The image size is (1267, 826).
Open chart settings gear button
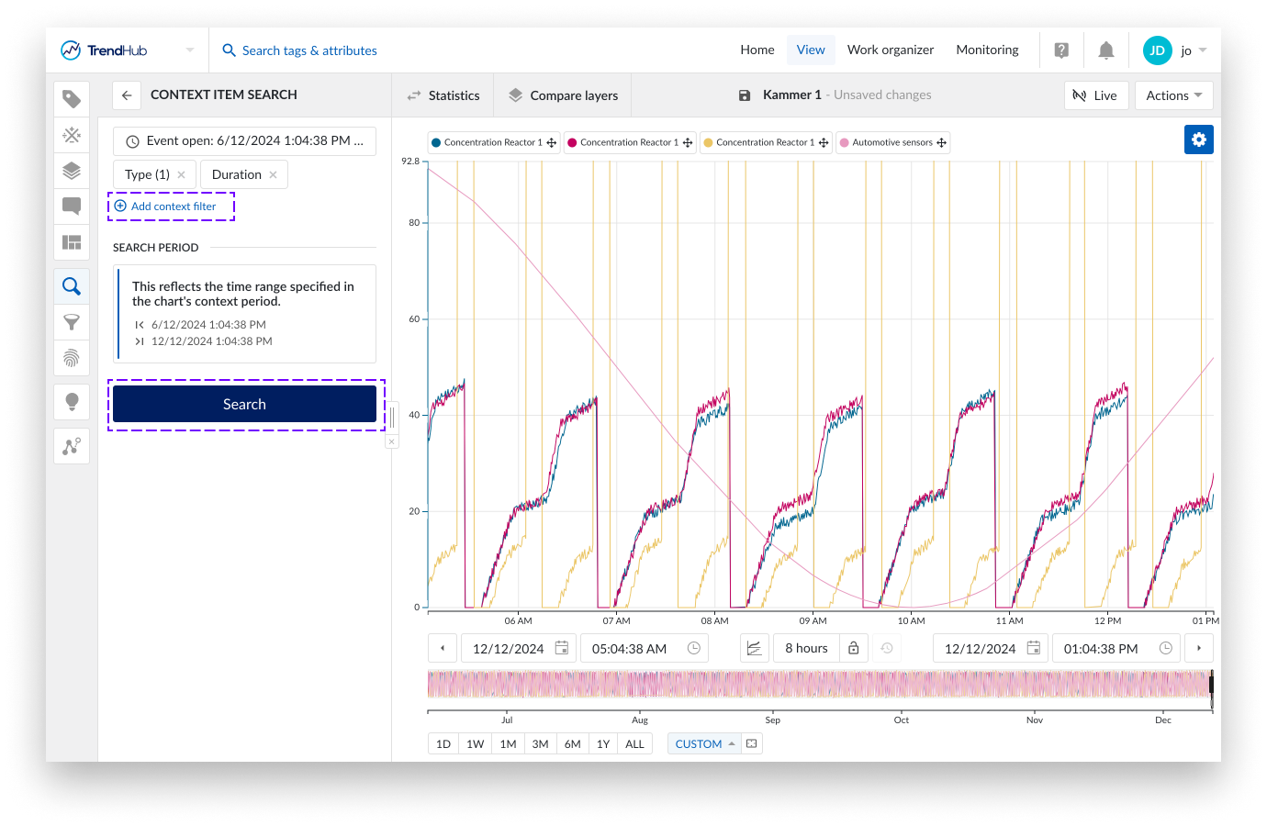[x=1198, y=140]
